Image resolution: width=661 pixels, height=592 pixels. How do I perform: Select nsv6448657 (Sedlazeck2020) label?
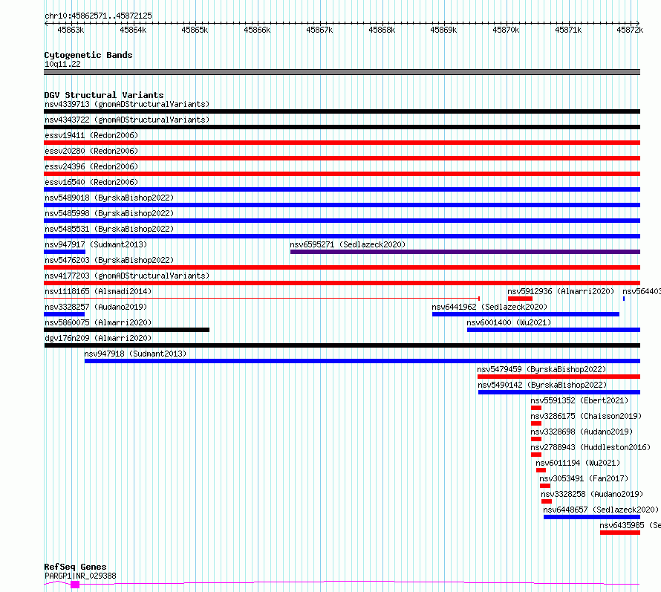601,510
